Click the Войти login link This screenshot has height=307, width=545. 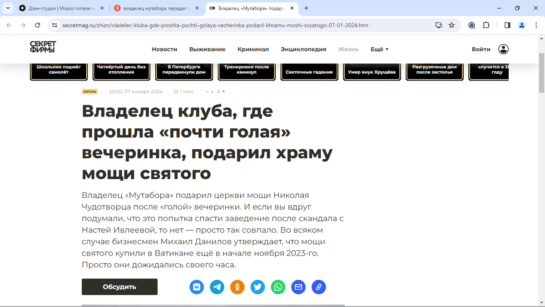point(481,49)
